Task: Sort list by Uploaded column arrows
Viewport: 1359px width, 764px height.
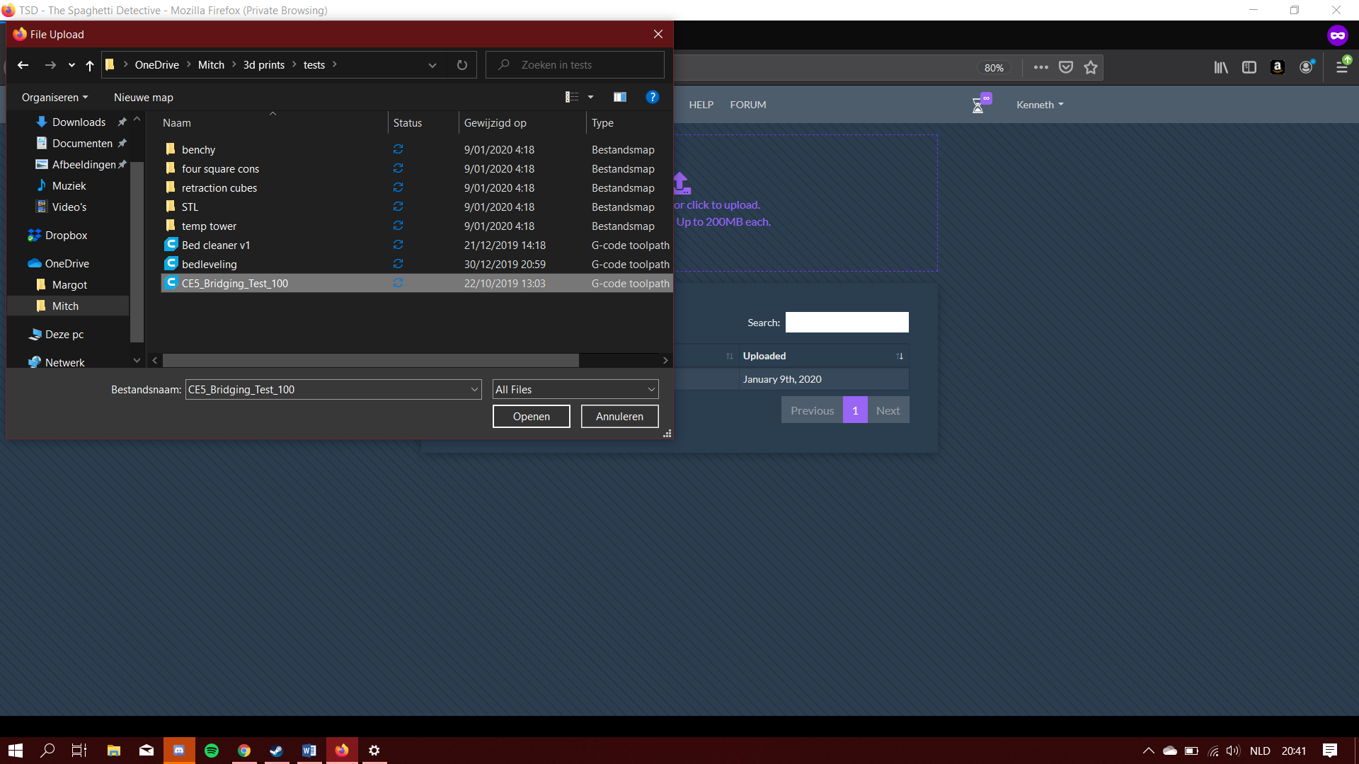Action: click(900, 357)
